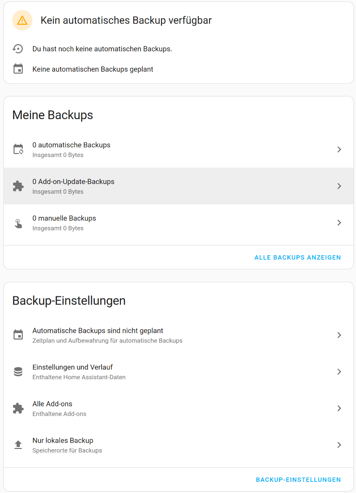Open chevron for automatic backup schedule
Viewport: 356px width, 493px height.
click(x=339, y=335)
